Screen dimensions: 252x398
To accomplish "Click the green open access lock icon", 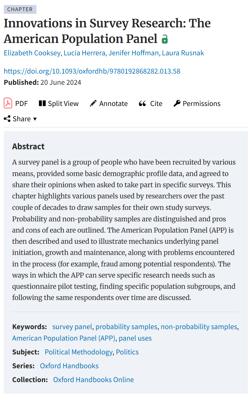I will [x=165, y=39].
